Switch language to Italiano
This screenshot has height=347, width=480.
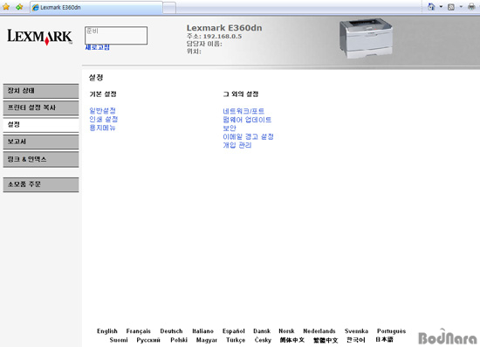202,331
